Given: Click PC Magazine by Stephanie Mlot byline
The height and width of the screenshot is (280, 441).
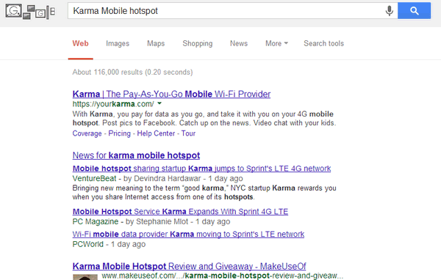Looking at the screenshot, I should click(x=151, y=221).
